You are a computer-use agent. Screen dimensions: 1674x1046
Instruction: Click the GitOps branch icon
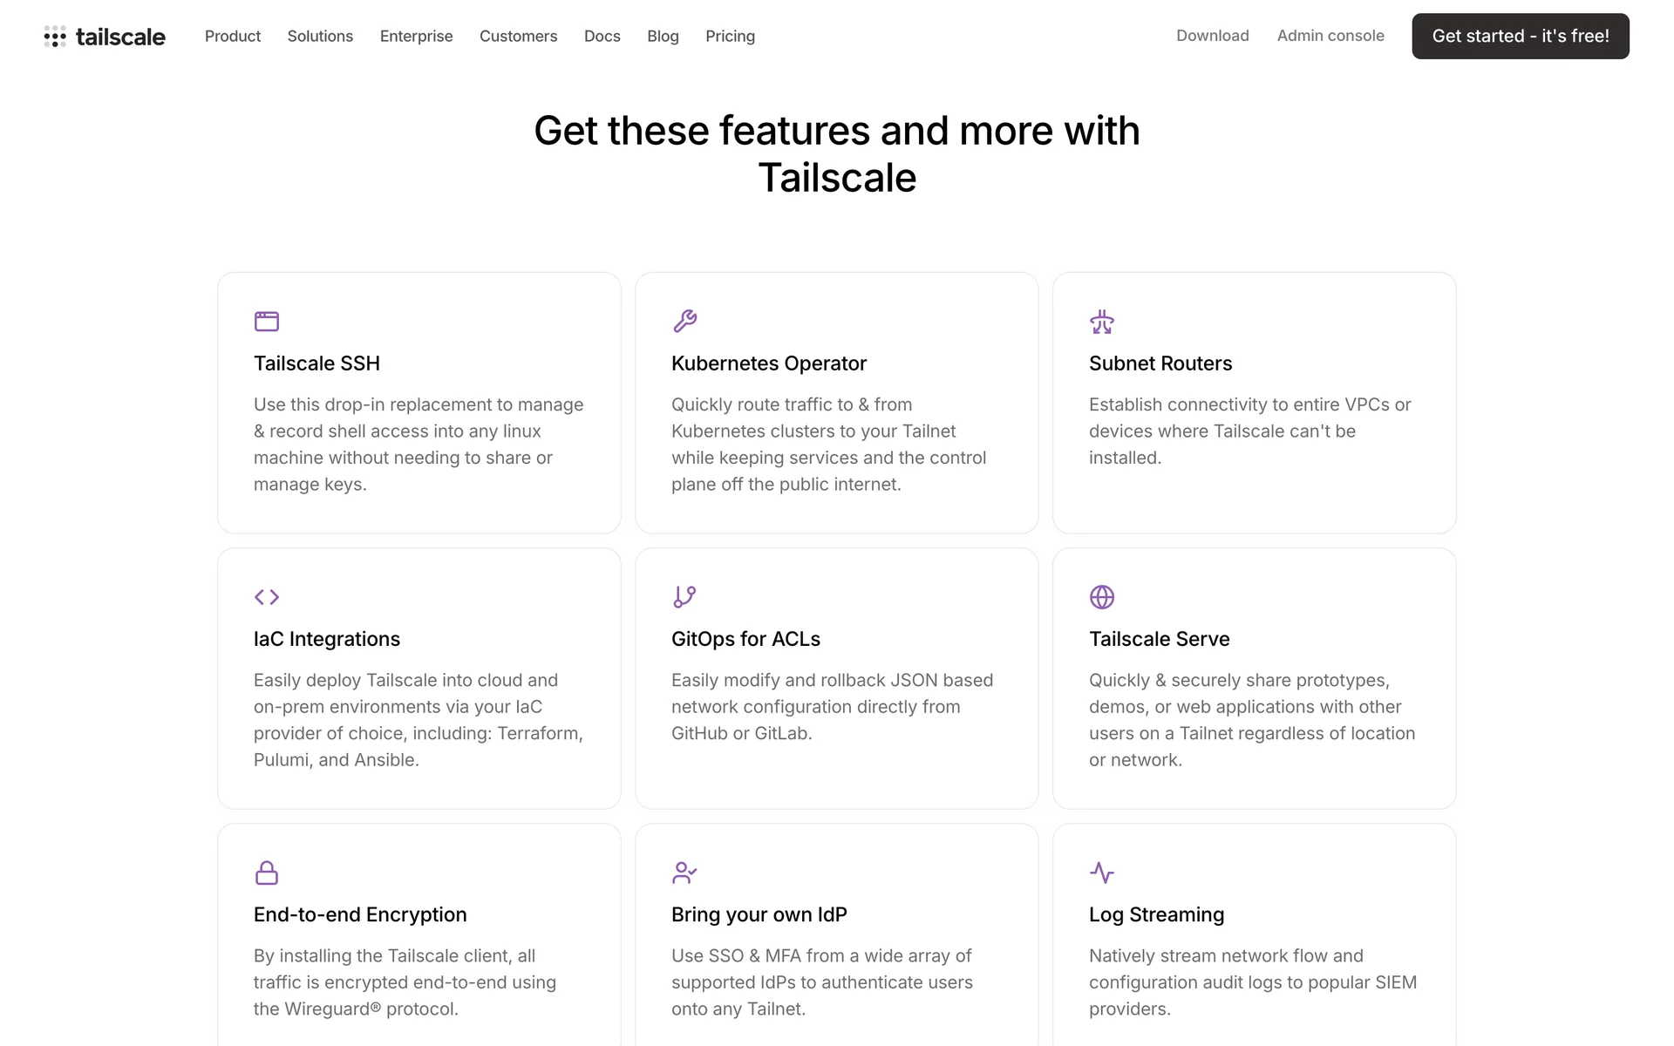coord(684,597)
